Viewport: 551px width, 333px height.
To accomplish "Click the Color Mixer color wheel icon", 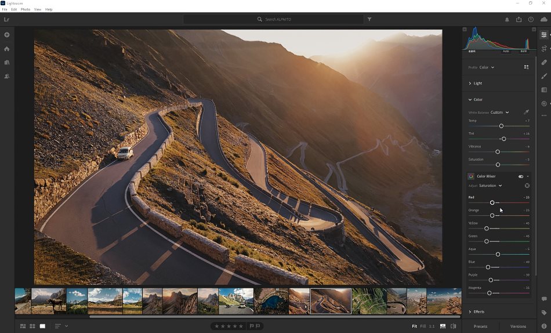I will (x=470, y=176).
